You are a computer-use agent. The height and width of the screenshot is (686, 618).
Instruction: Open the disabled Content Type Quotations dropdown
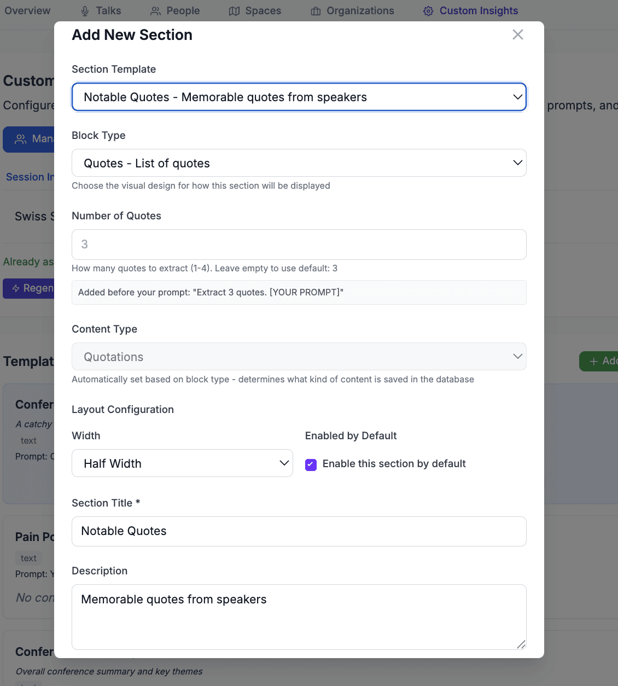[299, 357]
